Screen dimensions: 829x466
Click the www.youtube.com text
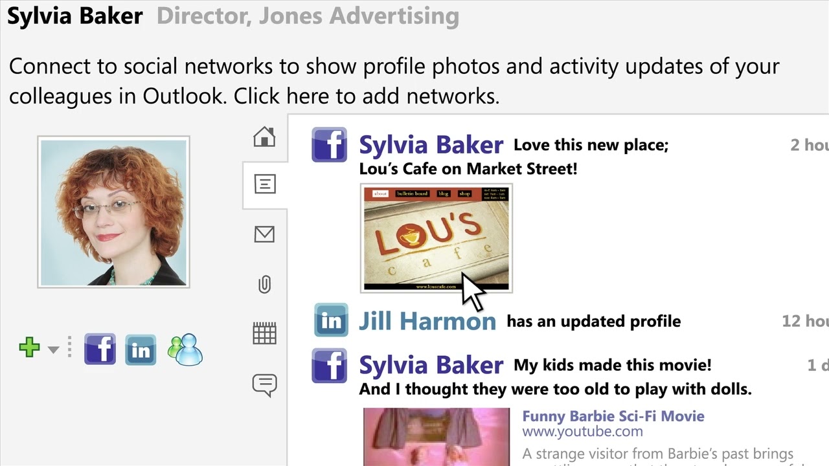click(x=583, y=432)
